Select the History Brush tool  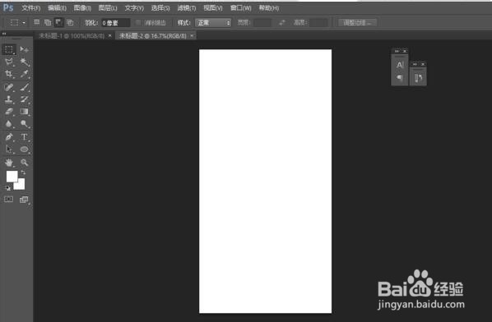pyautogui.click(x=24, y=99)
